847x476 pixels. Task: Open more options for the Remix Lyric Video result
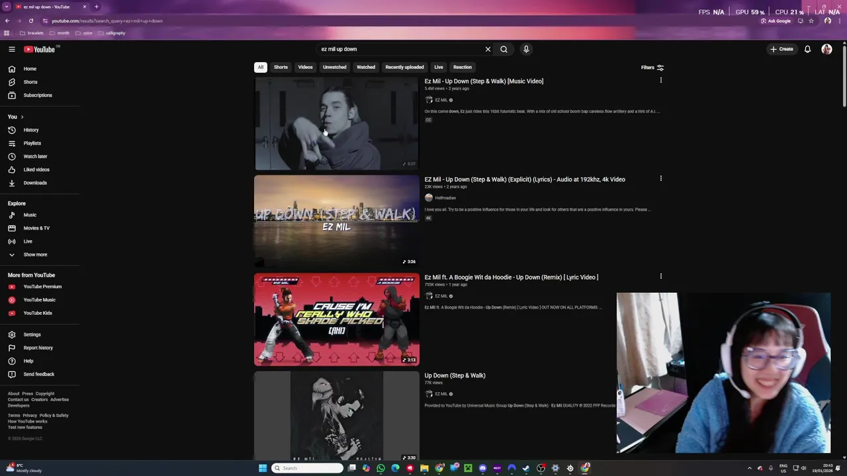(660, 276)
